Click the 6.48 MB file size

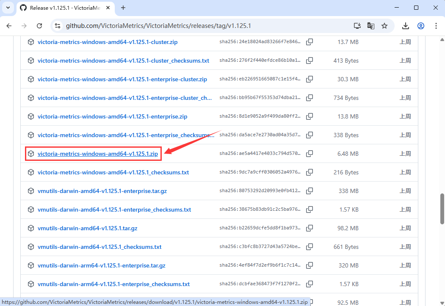point(348,154)
